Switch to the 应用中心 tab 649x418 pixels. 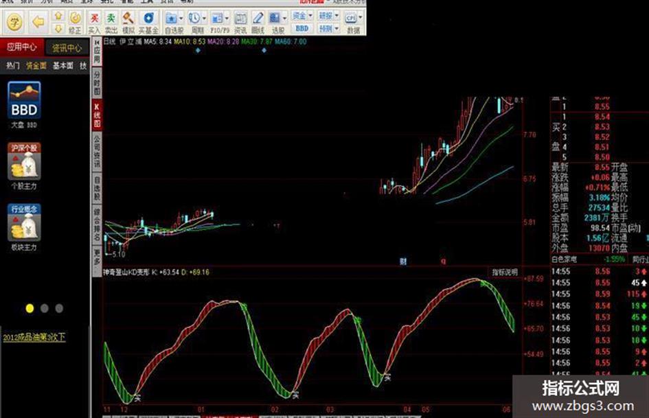click(21, 47)
